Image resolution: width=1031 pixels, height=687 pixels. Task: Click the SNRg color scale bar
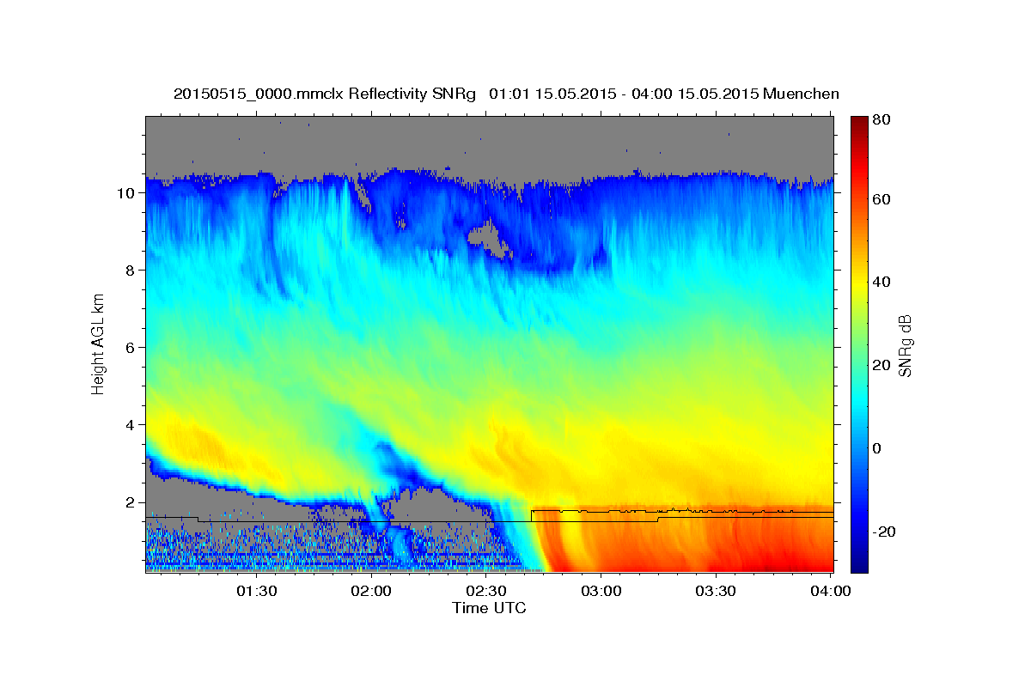coord(859,343)
